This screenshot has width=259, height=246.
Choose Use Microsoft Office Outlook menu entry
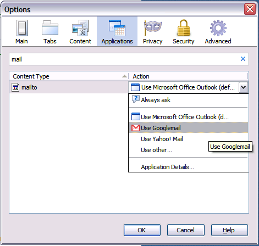pos(188,117)
